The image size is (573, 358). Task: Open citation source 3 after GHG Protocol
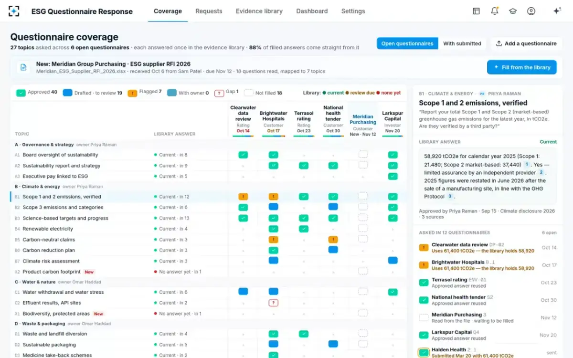click(450, 196)
